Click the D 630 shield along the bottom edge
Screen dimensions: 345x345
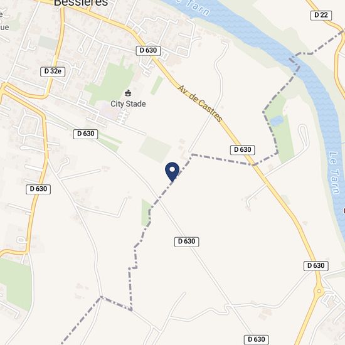(x=257, y=339)
